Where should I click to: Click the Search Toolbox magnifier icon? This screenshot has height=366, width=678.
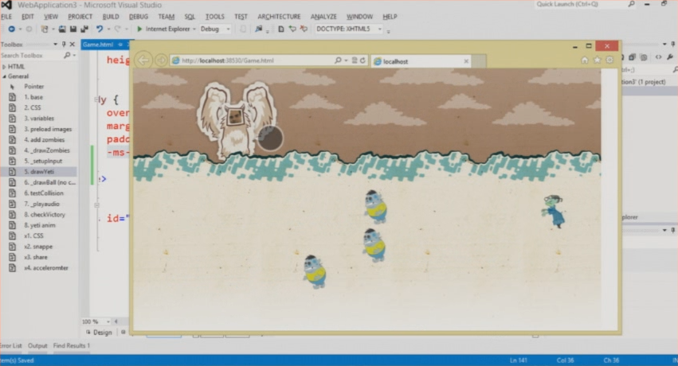tap(67, 55)
